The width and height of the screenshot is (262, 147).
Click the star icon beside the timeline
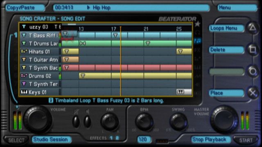197,24
